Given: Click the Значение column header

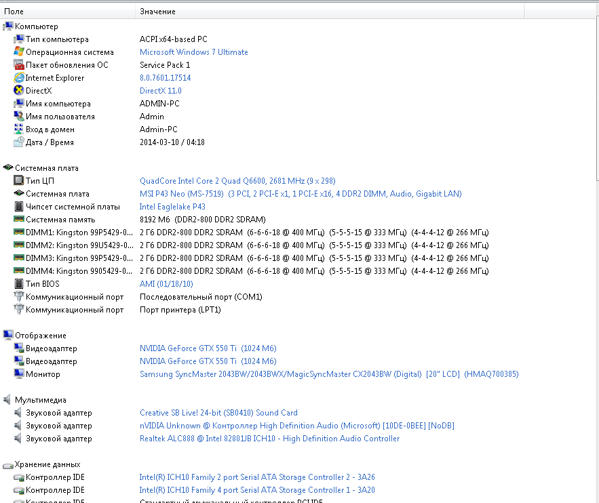Looking at the screenshot, I should pyautogui.click(x=330, y=12).
